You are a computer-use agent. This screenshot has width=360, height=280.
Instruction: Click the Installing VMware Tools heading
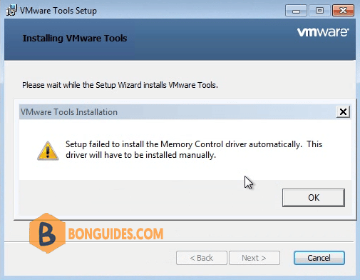75,39
